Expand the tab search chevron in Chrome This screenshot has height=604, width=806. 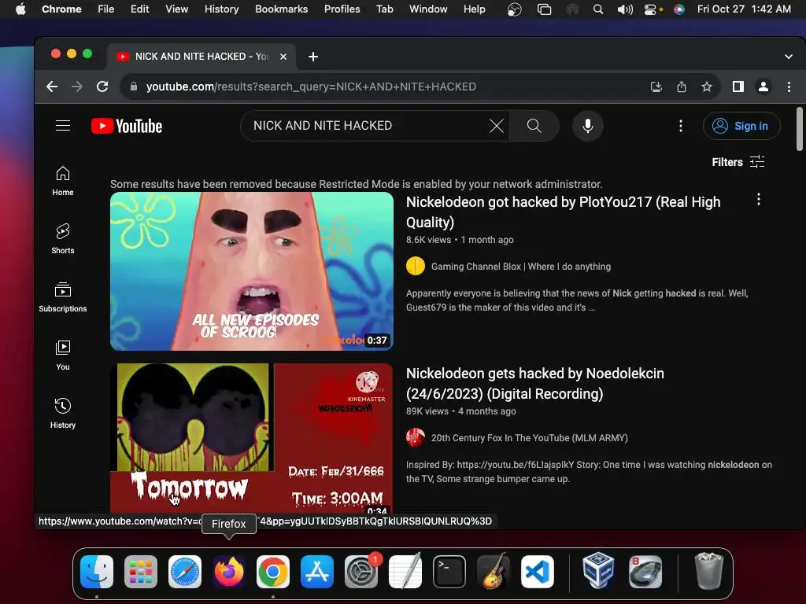(x=788, y=57)
